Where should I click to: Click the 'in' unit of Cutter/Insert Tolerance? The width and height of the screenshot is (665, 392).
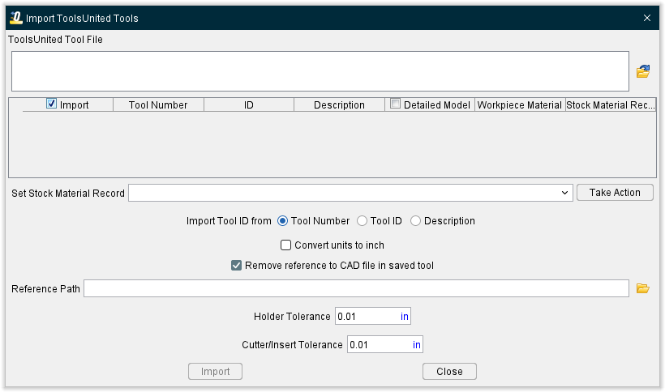click(417, 345)
